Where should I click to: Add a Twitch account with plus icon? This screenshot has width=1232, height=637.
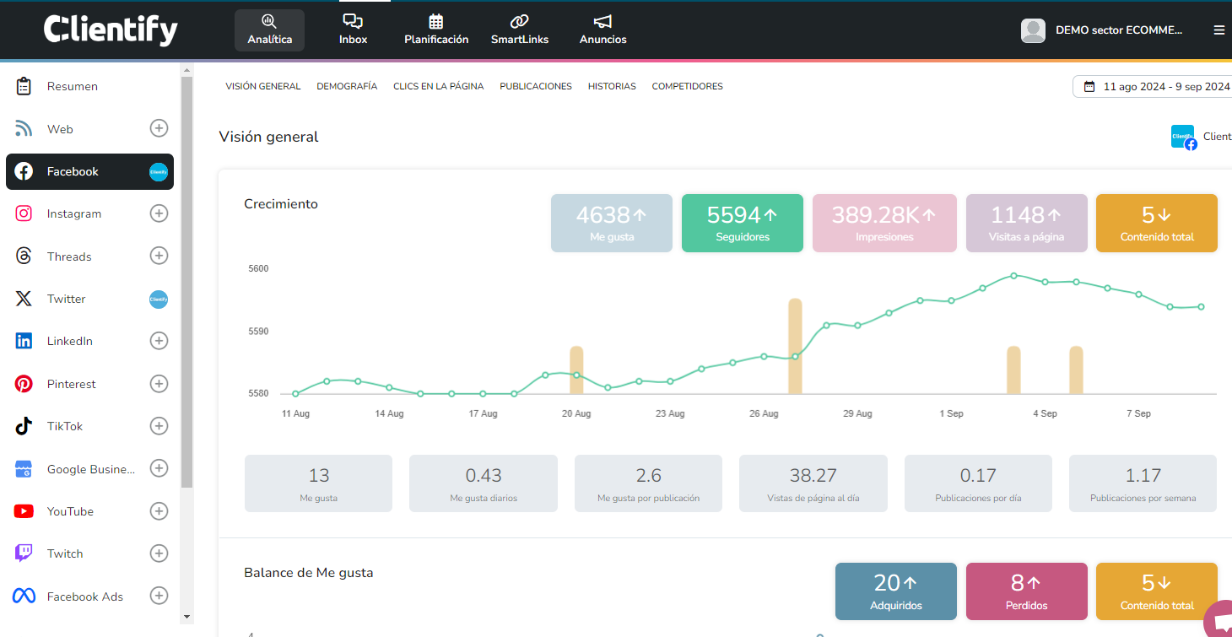coord(159,553)
